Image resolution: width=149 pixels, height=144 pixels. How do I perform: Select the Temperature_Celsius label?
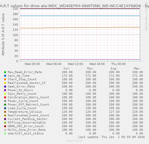[x=25, y=112]
